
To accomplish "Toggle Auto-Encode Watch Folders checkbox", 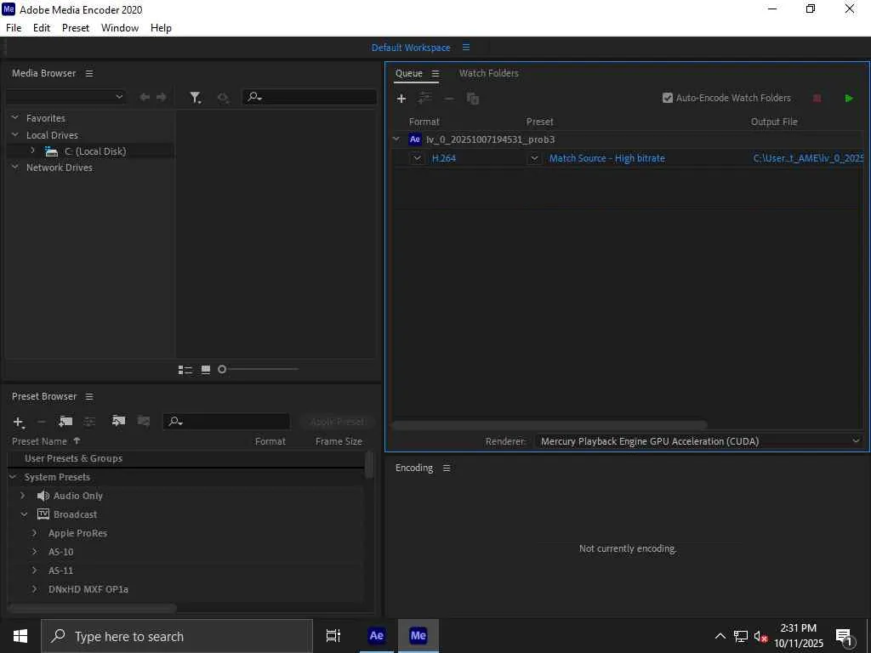I will (668, 99).
